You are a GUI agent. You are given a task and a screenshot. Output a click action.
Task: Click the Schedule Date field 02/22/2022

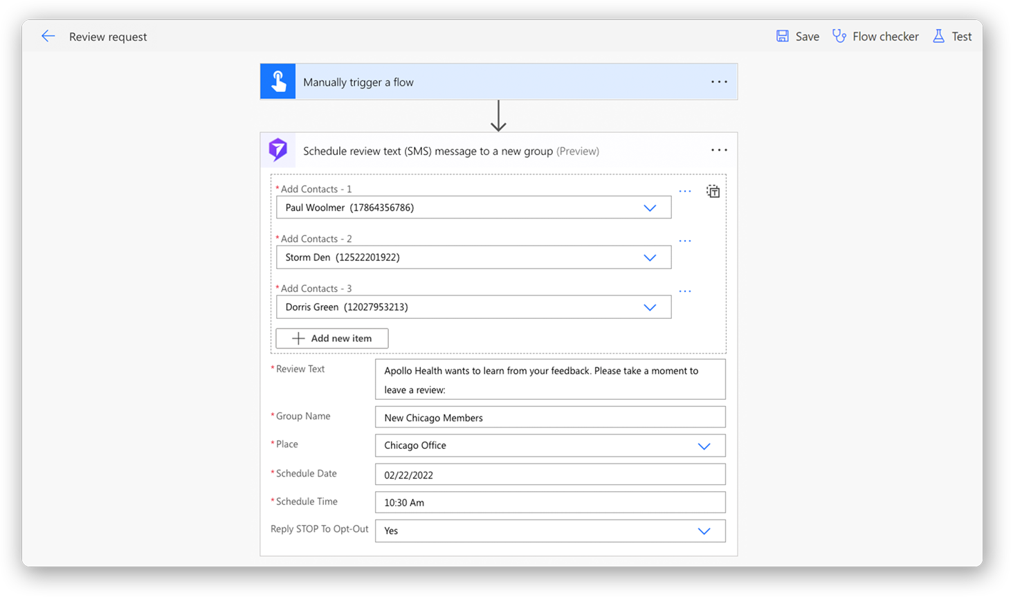550,475
